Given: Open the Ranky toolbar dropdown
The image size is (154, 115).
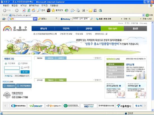Looking at the screenshot, I should [71, 19].
